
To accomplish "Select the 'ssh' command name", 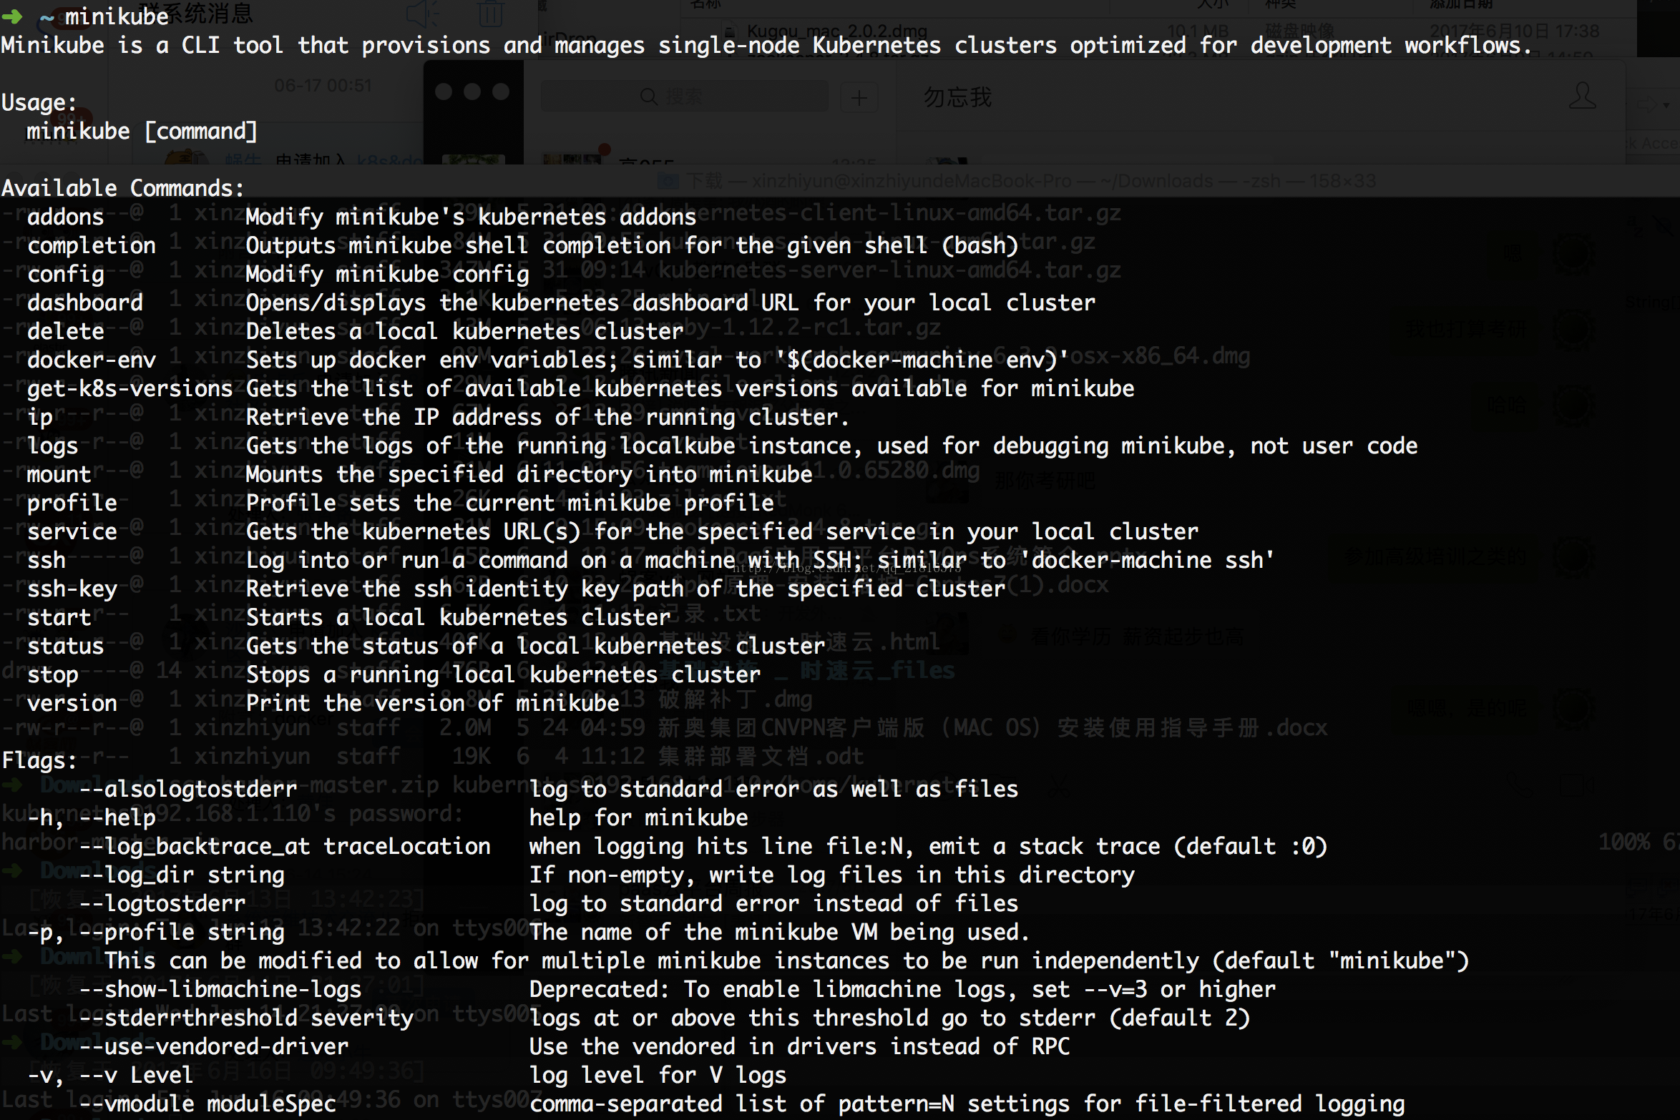I will tap(46, 560).
